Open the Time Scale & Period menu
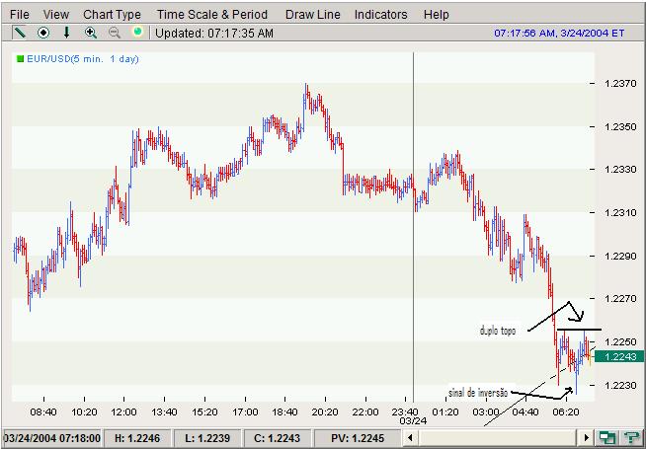This screenshot has height=449, width=646. 212,15
